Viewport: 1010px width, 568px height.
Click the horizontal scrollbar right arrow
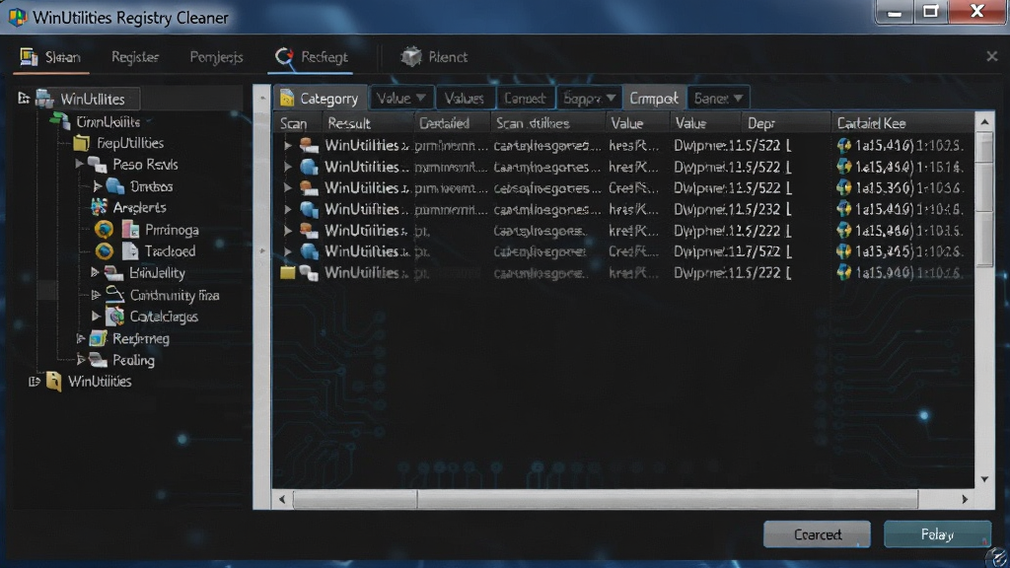[965, 499]
